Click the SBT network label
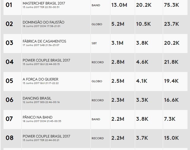Image resolution: width=190 pixels, height=150 pixels. click(94, 43)
